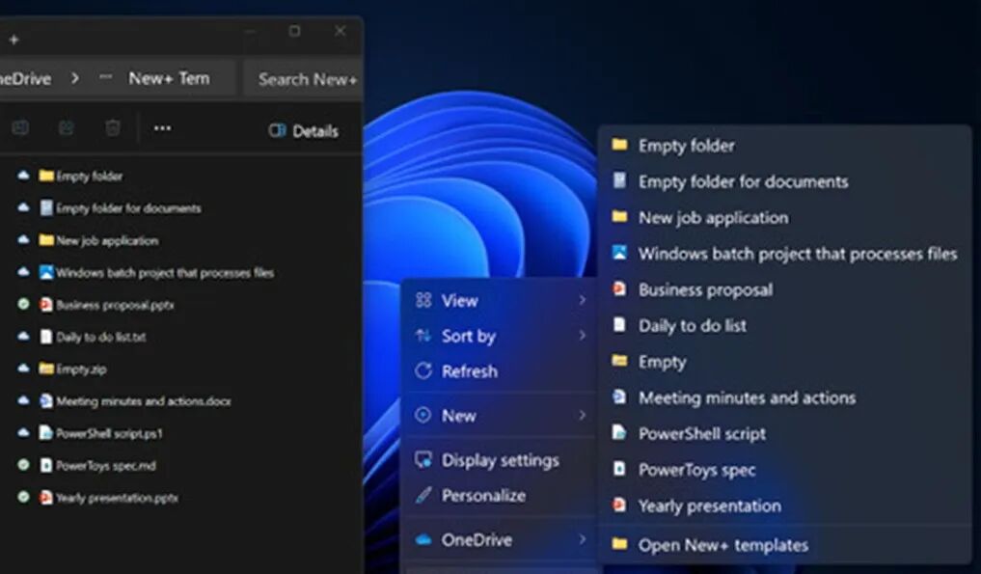
Task: Click synced checkmark of PowerToys spec.md
Action: [x=23, y=465]
